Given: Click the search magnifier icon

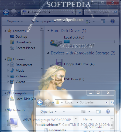Looking at the screenshot, I should click(x=115, y=12).
